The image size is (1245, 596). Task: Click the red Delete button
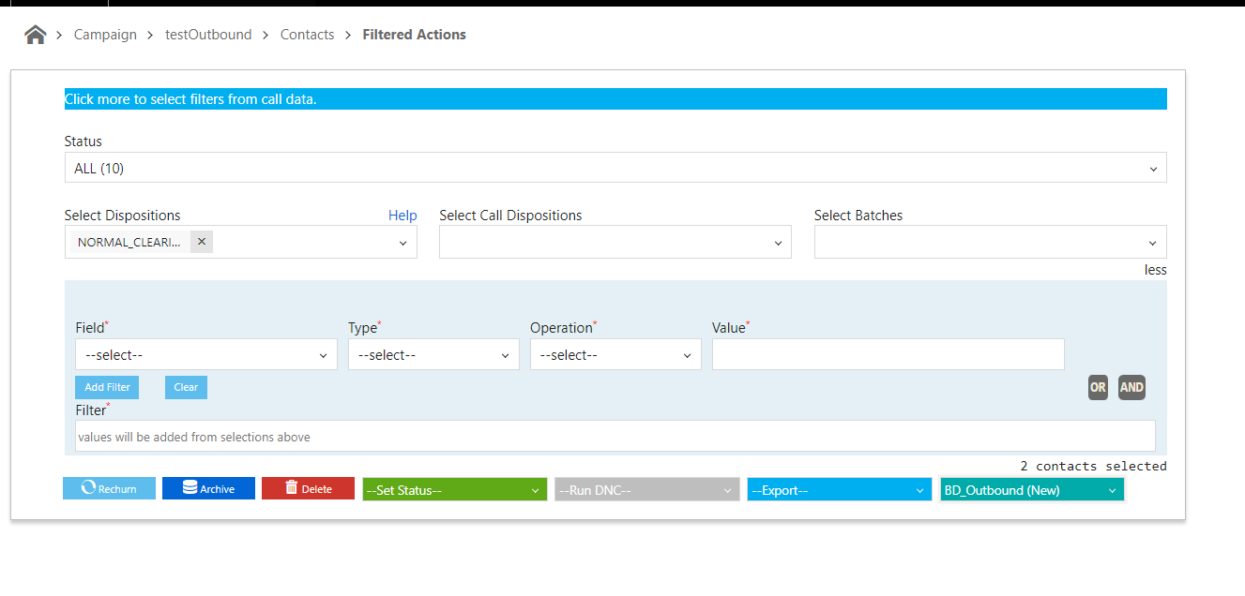[x=308, y=488]
